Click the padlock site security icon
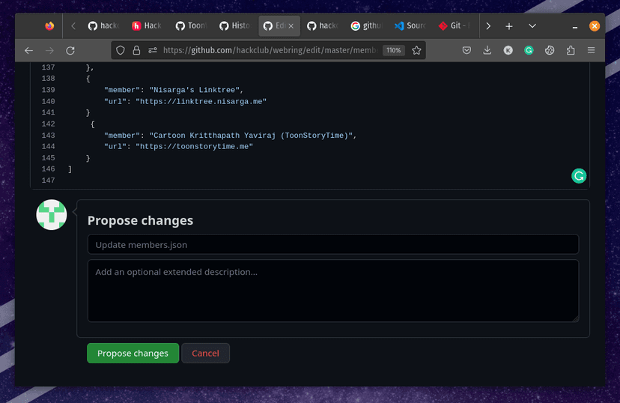This screenshot has width=620, height=403. [x=136, y=50]
